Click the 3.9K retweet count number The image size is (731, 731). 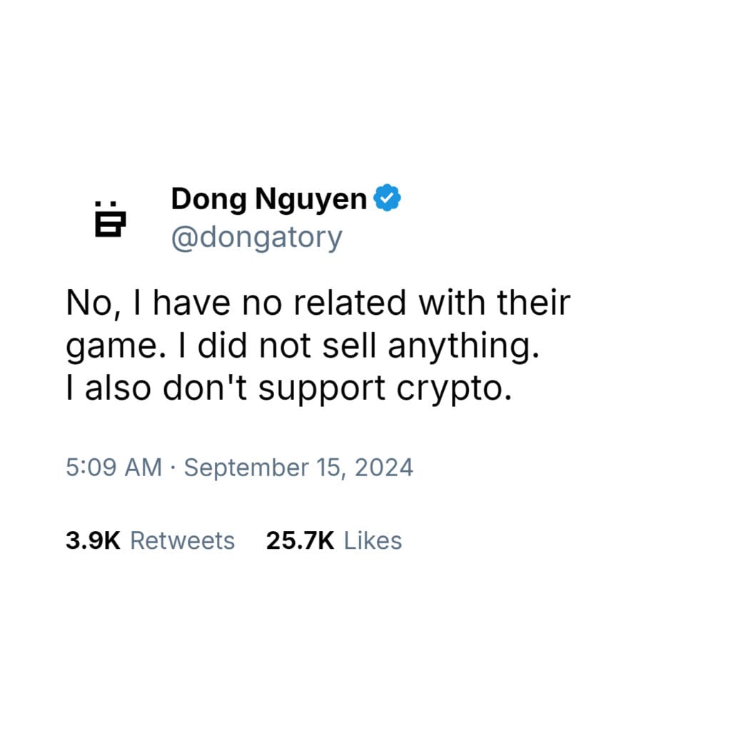(x=93, y=540)
